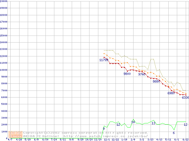This screenshot has width=189, height=141.
Task: Select the 8680 price data label
Action: coord(156,81)
